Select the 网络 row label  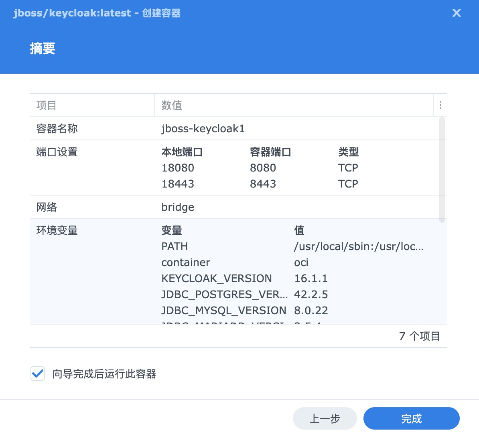pos(47,207)
